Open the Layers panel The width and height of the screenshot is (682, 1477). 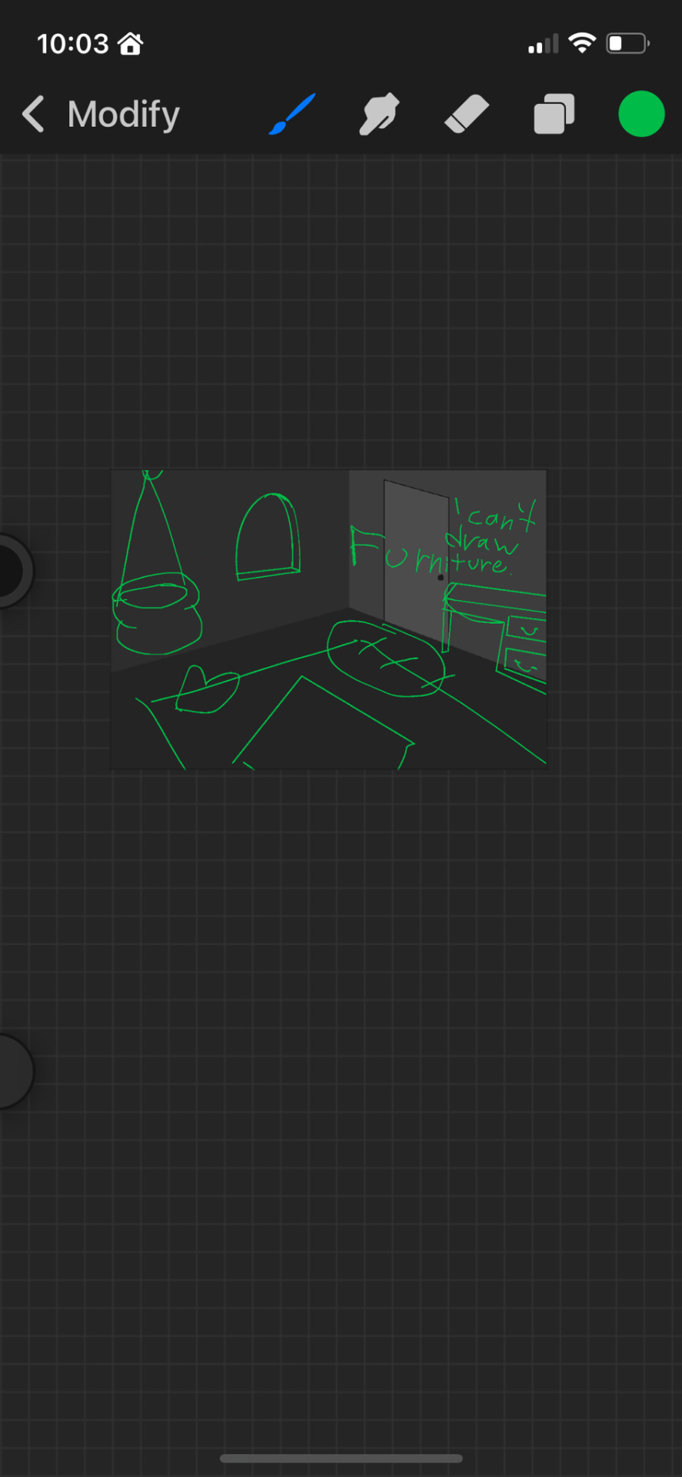tap(554, 114)
